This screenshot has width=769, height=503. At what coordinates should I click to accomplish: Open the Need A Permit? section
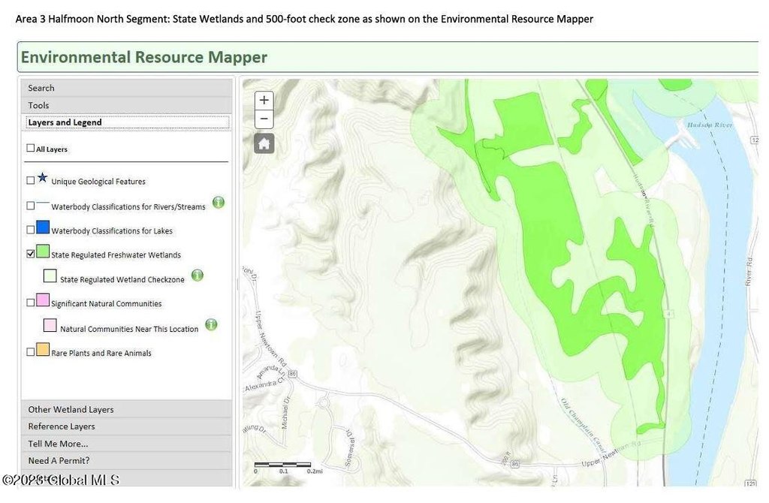coord(126,460)
